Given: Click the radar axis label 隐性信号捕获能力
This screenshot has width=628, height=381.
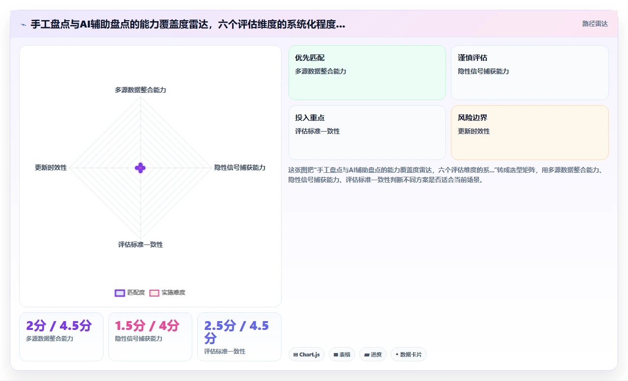Looking at the screenshot, I should [x=240, y=167].
